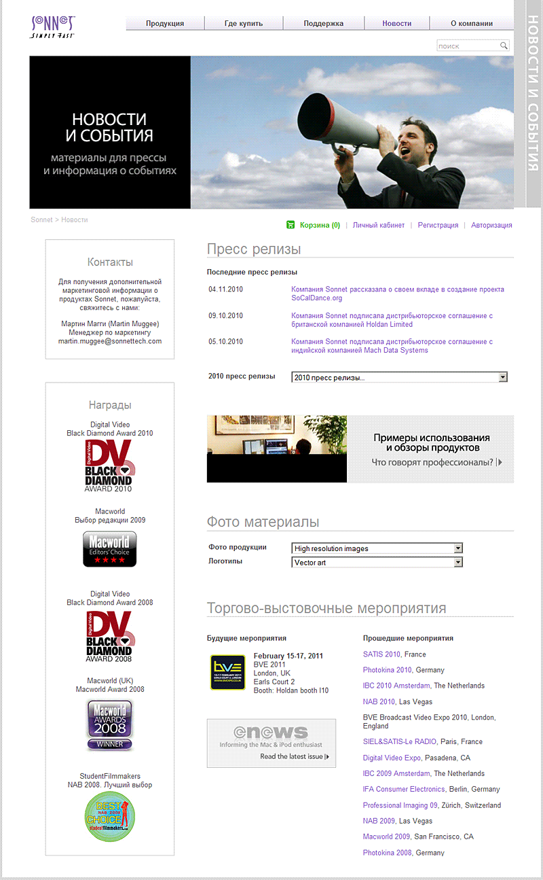Go to Личный кабинет

pyautogui.click(x=379, y=225)
